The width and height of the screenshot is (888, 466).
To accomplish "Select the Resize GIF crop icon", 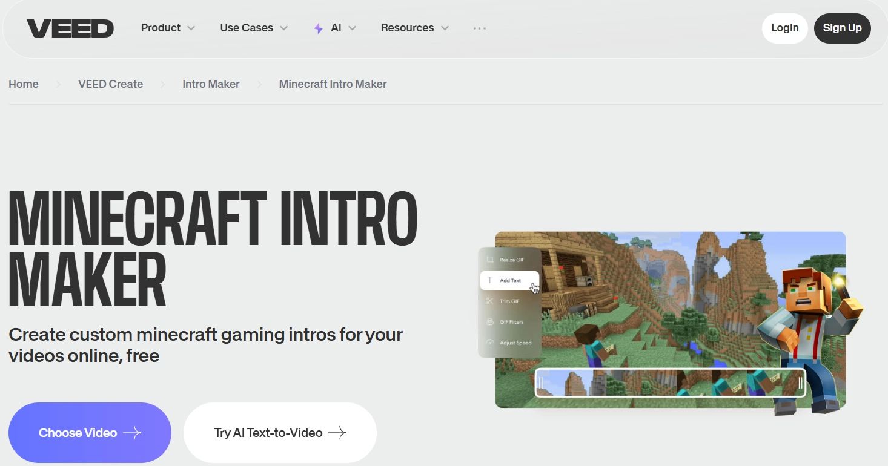I will 491,259.
